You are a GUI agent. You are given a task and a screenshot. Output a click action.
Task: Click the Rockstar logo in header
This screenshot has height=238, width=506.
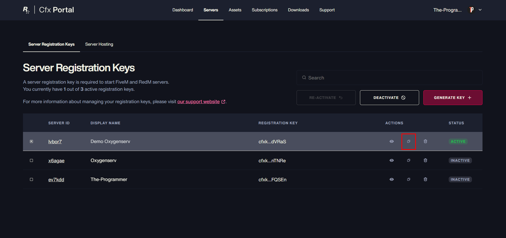coord(26,10)
